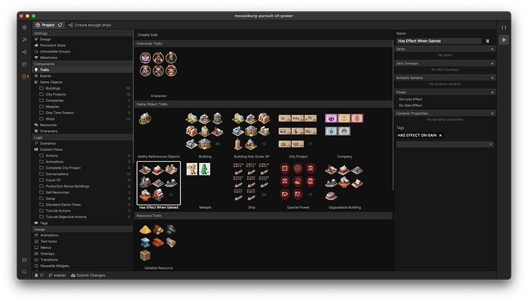Delete the trait using the trash icon
This screenshot has height=302, width=528.
487,41
